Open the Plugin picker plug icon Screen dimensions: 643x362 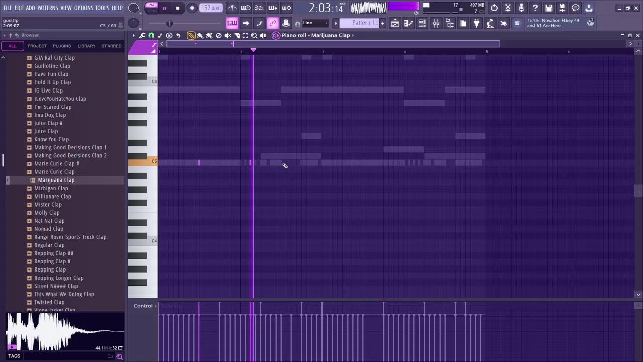[476, 23]
